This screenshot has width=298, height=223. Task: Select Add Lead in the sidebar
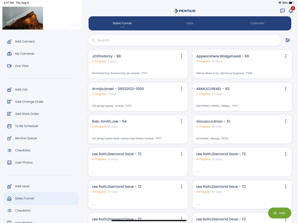click(18, 186)
